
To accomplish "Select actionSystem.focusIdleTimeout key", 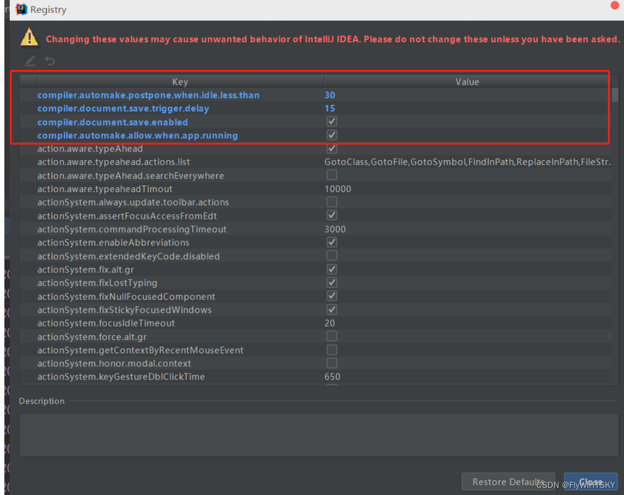I will tap(106, 323).
